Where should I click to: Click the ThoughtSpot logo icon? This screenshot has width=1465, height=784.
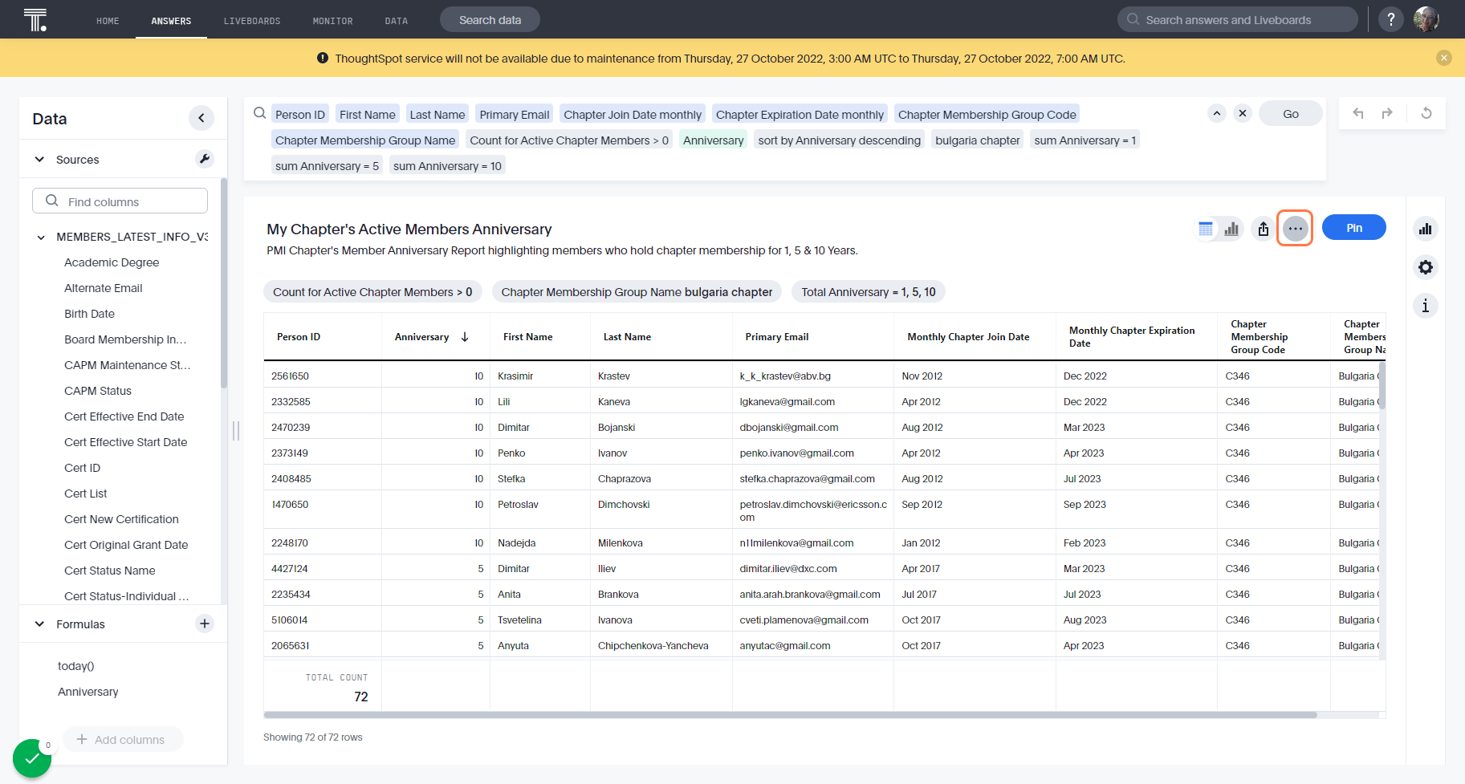coord(35,19)
